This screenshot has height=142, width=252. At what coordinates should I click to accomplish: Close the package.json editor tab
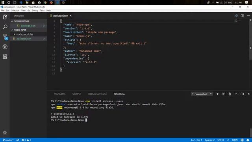[x=71, y=16]
